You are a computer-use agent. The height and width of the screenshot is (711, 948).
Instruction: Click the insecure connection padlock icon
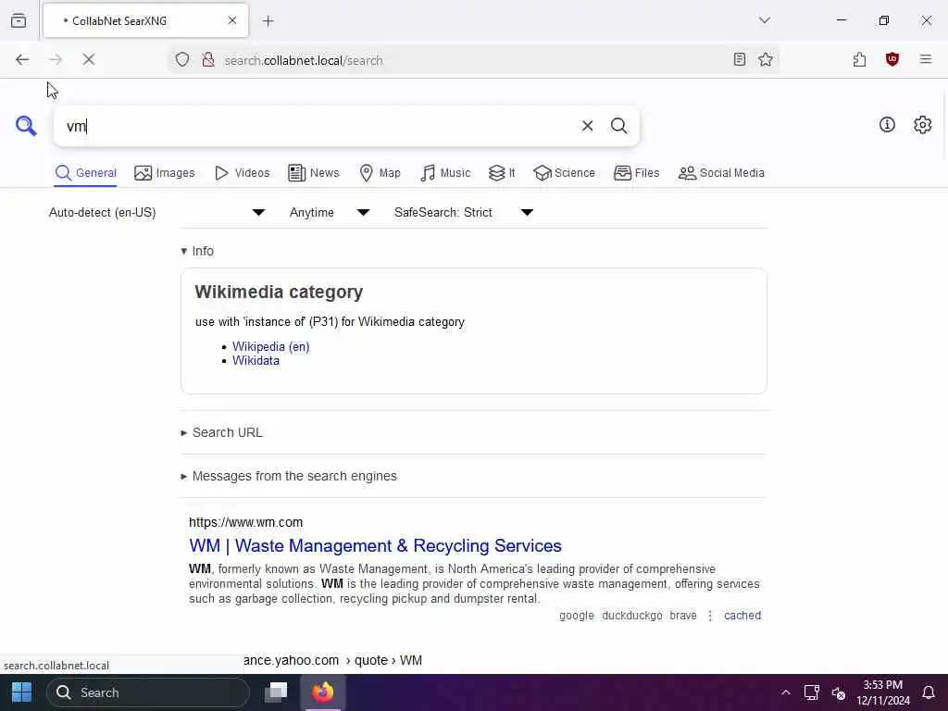(208, 59)
